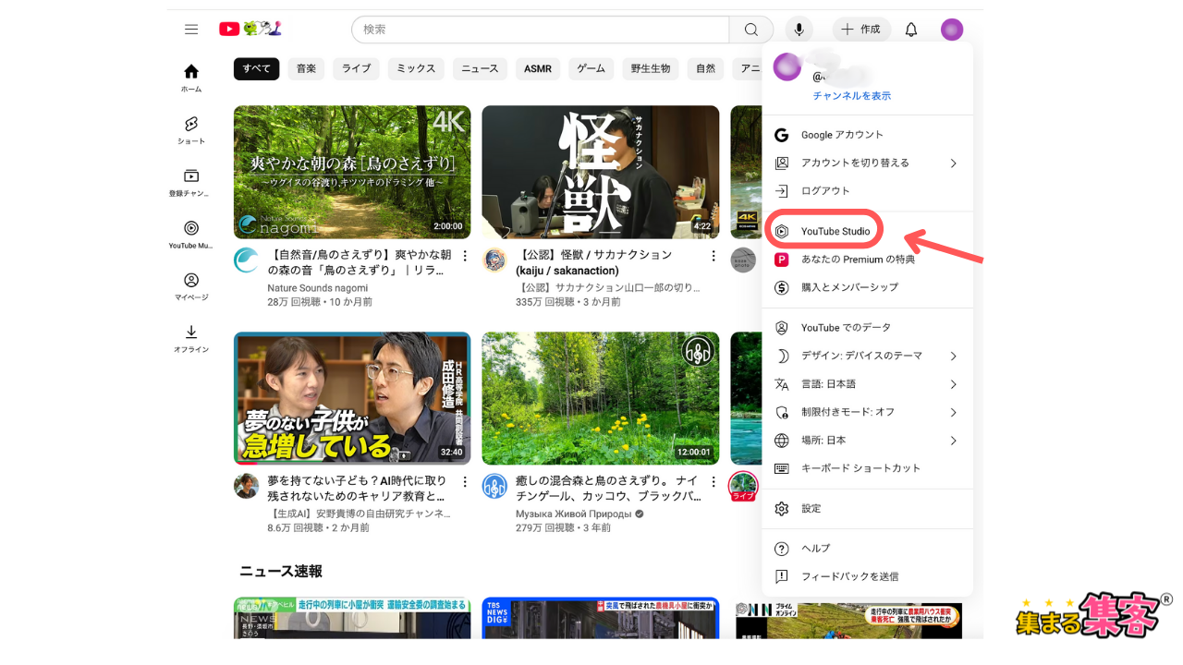
Task: Open 怪獣 video thumbnail
Action: click(601, 172)
